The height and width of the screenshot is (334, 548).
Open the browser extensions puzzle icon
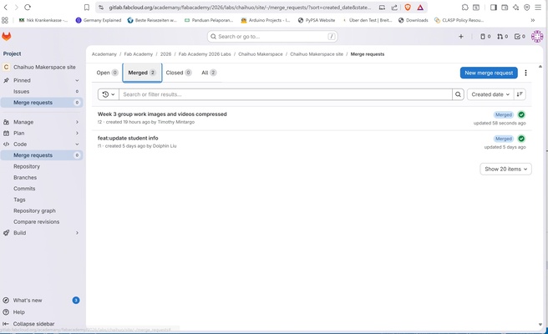click(464, 8)
